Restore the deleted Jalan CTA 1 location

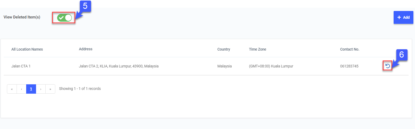387,66
